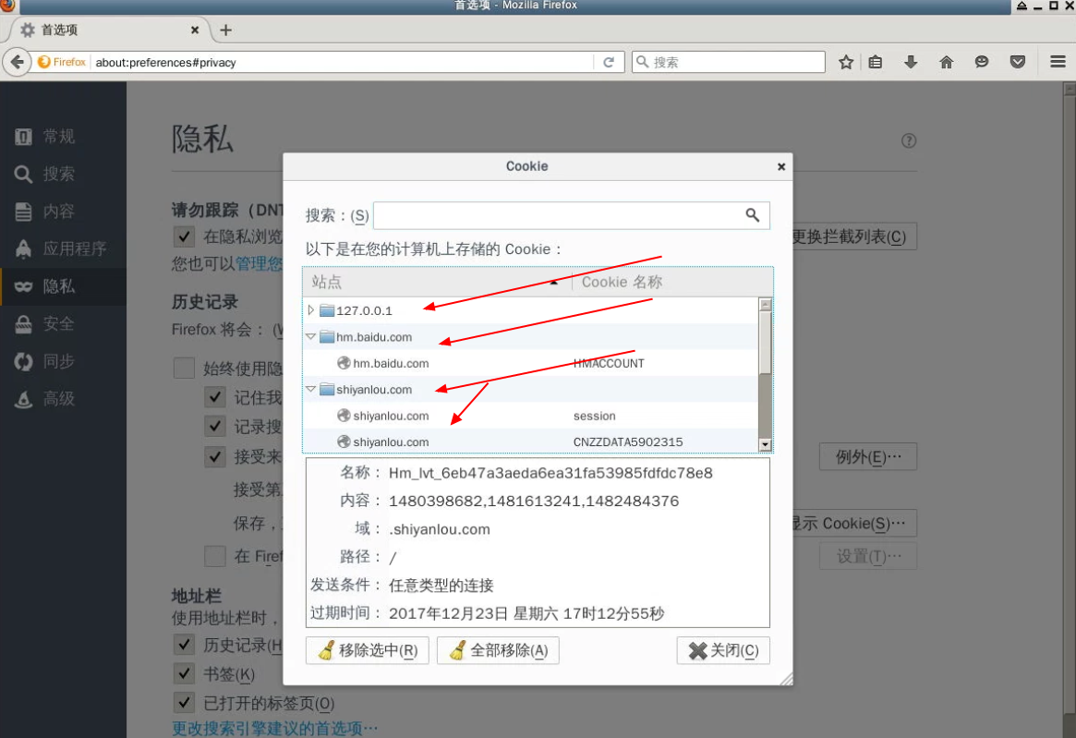Image resolution: width=1076 pixels, height=738 pixels.
Task: Expand the 127.0.0.1 folder
Action: (x=311, y=310)
